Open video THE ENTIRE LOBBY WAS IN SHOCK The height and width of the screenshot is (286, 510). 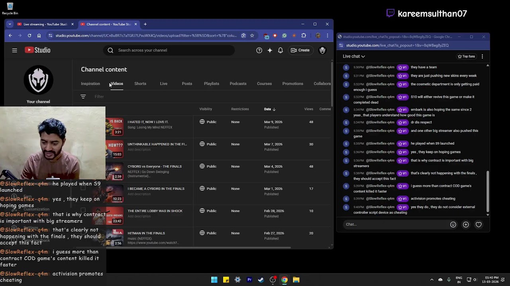click(155, 211)
